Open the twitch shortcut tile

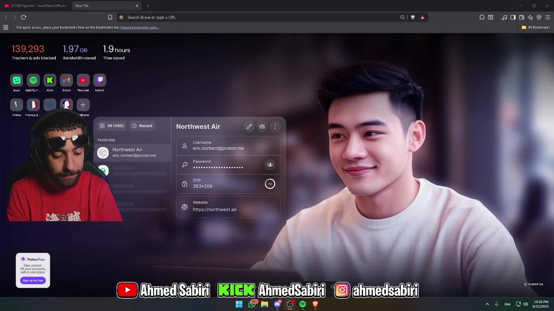(100, 80)
